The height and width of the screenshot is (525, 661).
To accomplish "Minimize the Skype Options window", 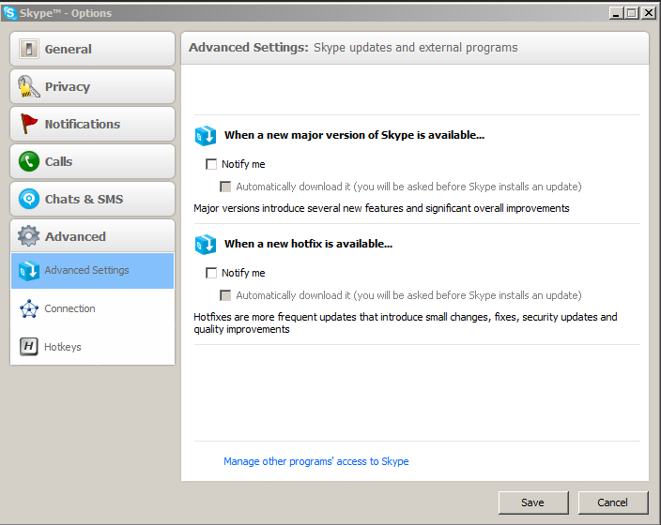I will [616, 13].
